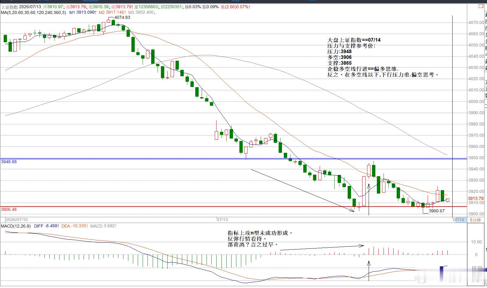Select the 大盘上证指数==07/14 text annotation
This screenshot has height=288, width=487.
click(x=354, y=40)
